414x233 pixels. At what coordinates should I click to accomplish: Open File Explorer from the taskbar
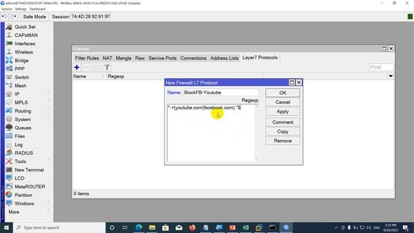(x=152, y=227)
